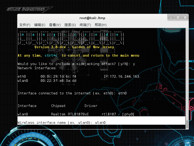This screenshot has height=146, width=194.
Task: Click 'Realtek RTL8187BvE' chipset text
Action: tap(70, 114)
